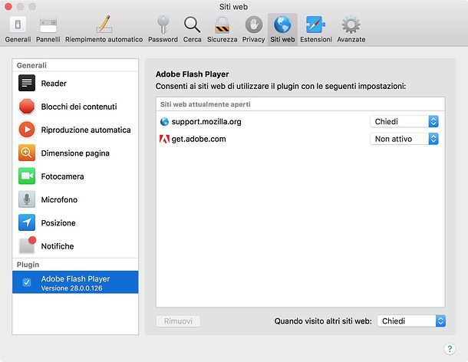Select the support.mozilla.org site row

point(300,122)
